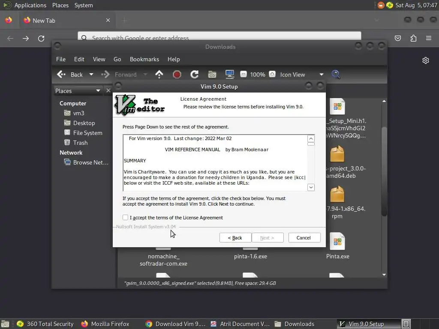Open the Applications menu in top panel
Screen dimensions: 439x329
(x=30, y=5)
